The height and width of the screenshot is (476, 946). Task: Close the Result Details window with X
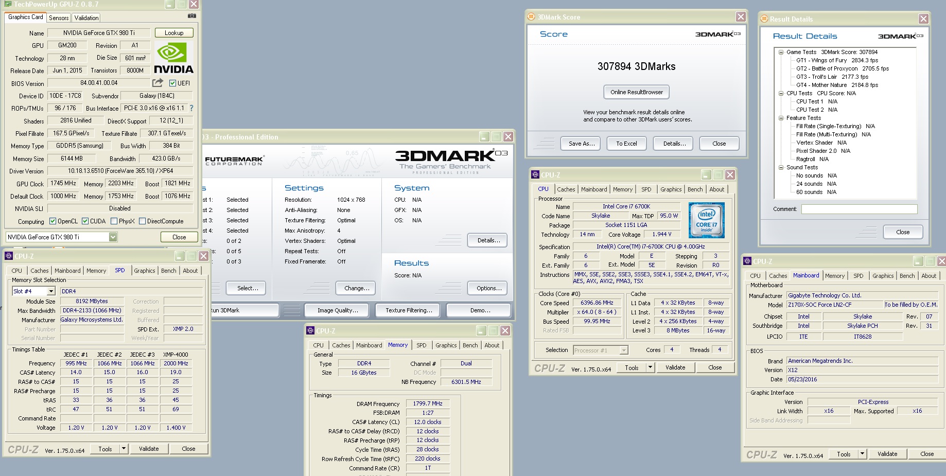coord(923,19)
